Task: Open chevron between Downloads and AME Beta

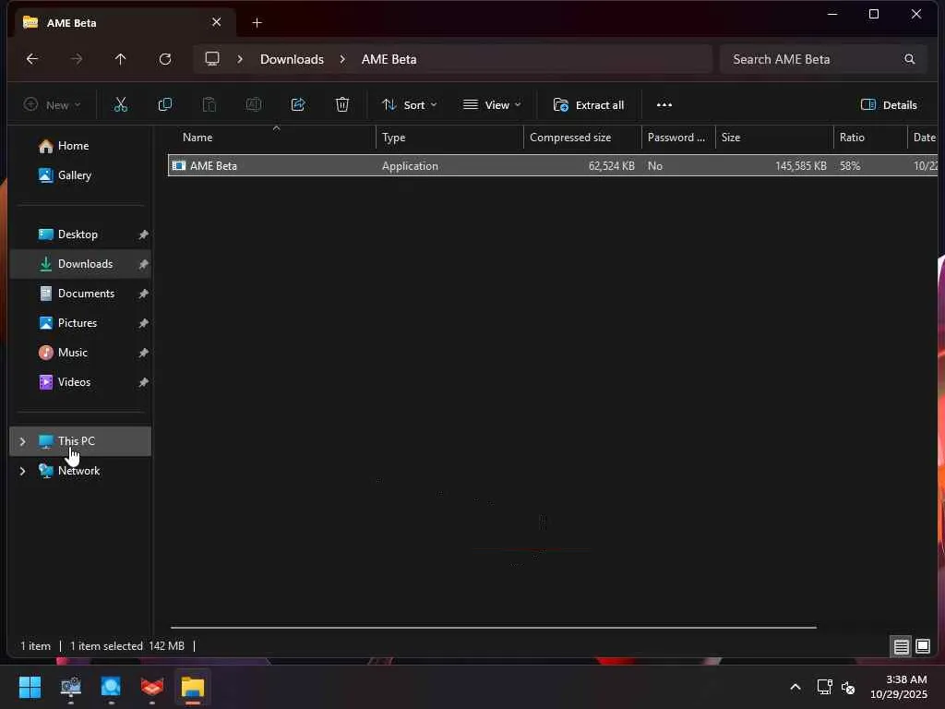Action: point(342,59)
